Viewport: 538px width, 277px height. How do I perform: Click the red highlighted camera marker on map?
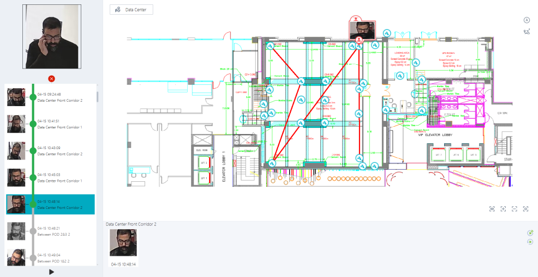tap(359, 40)
